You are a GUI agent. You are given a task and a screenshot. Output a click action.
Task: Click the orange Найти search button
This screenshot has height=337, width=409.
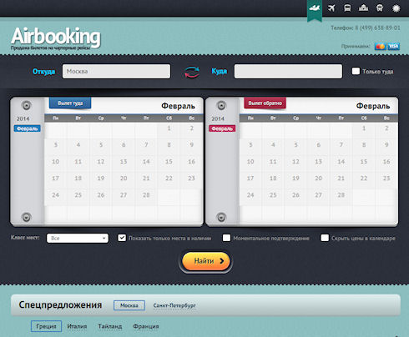[206, 261]
